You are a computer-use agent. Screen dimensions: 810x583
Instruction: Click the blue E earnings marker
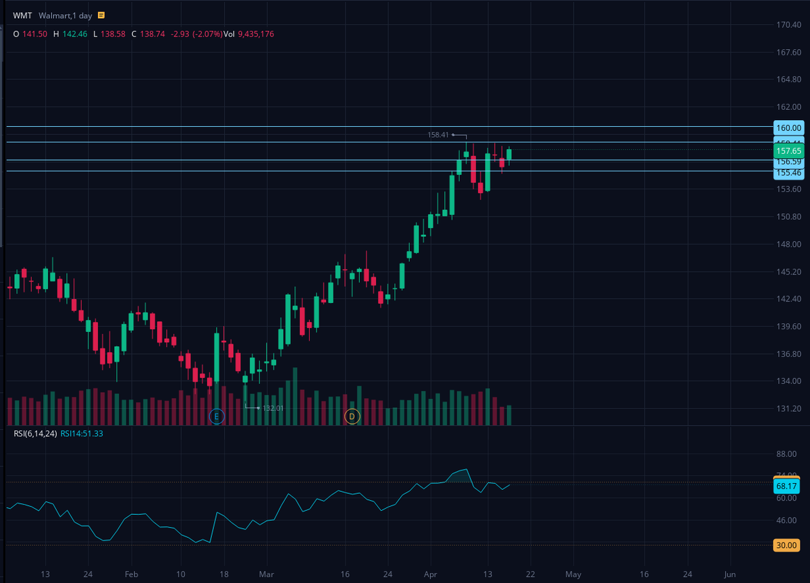point(216,416)
